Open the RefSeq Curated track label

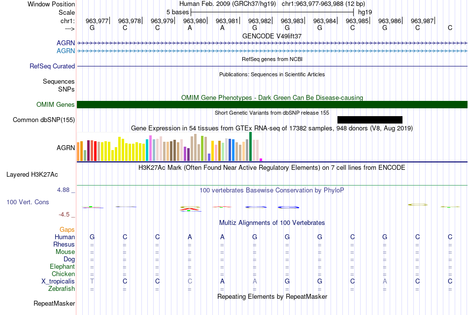(52, 66)
